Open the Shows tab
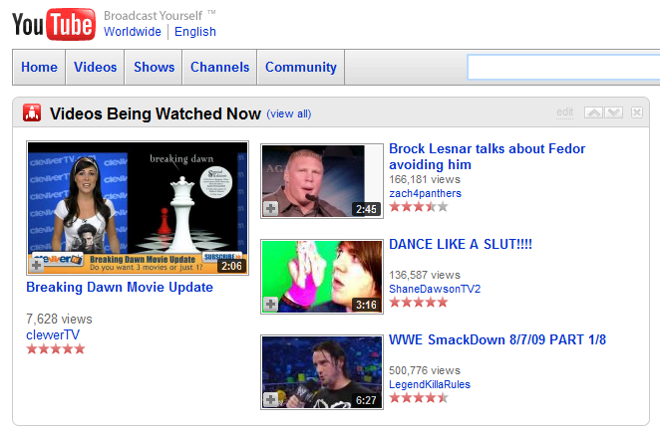Screen dimensions: 660x434 [x=155, y=68]
